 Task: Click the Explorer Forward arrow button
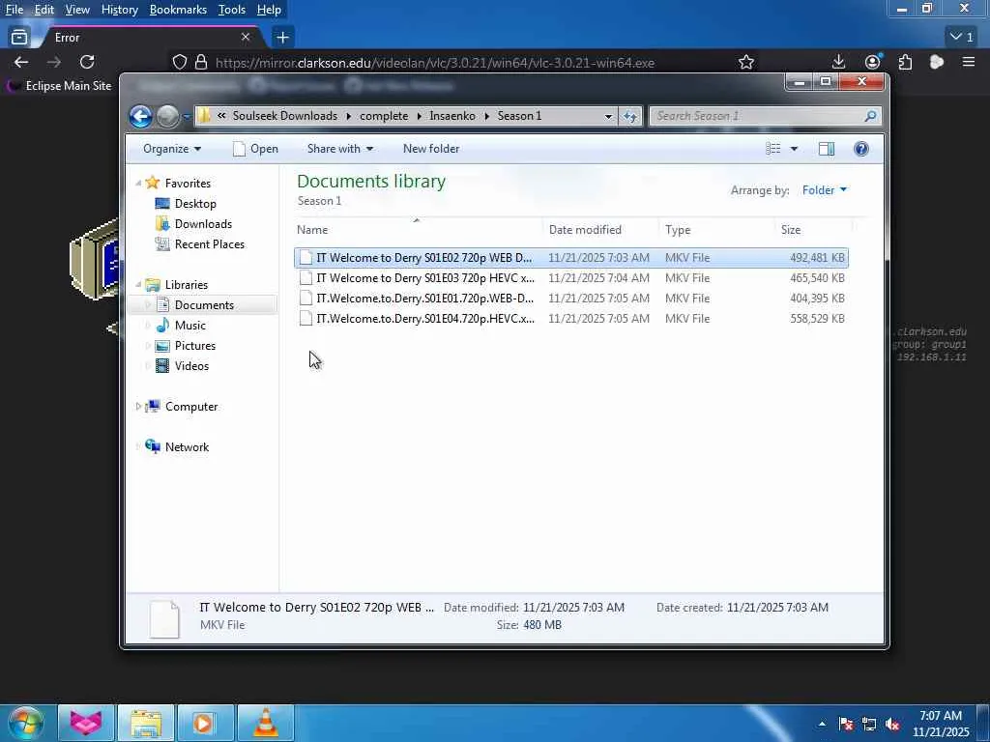(x=168, y=116)
